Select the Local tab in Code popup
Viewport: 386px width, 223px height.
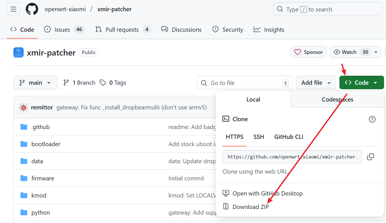coord(253,100)
